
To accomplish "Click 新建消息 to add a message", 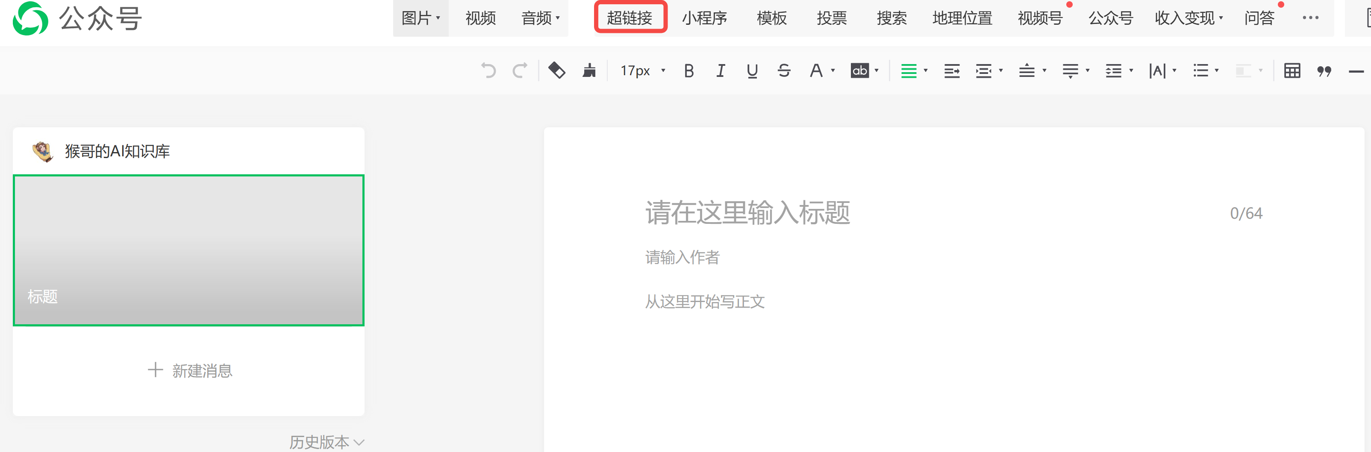I will [189, 371].
